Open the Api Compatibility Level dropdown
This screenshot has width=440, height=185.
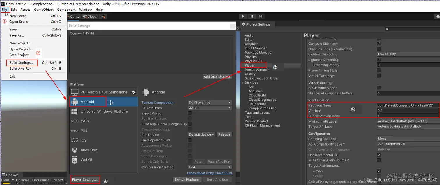point(408,144)
